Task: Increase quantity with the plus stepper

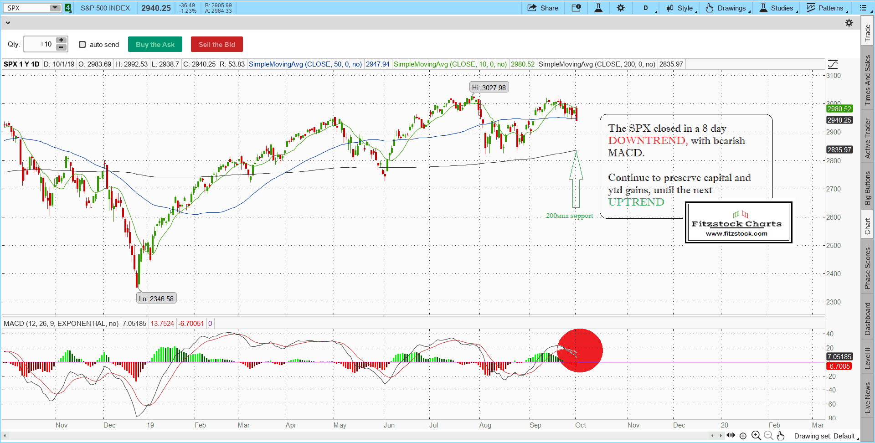Action: [61, 41]
